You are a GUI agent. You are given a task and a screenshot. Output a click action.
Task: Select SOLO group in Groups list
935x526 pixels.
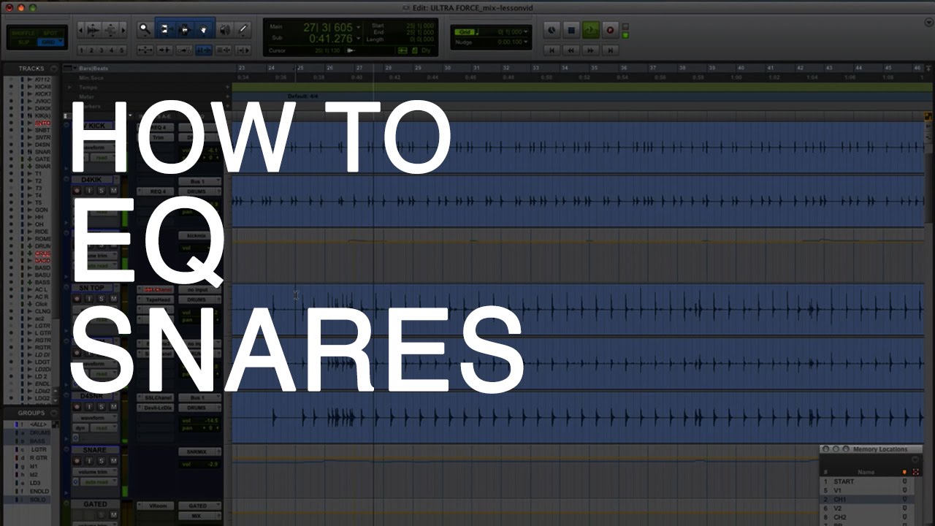pos(38,500)
